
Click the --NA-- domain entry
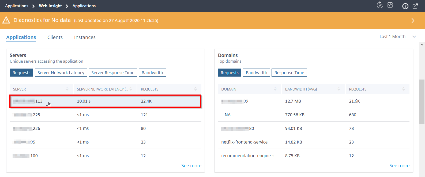[228, 115]
